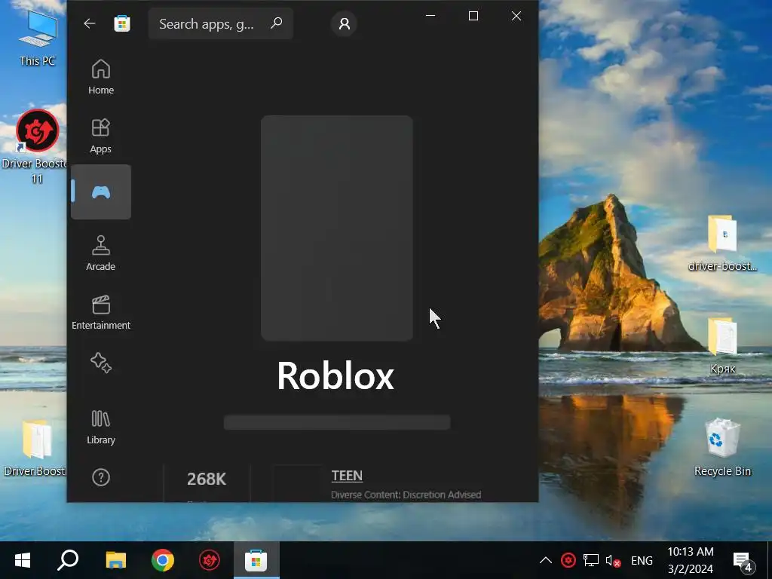This screenshot has width=772, height=579.
Task: Select Driver Booster 11 desktop shortcut
Action: click(36, 147)
